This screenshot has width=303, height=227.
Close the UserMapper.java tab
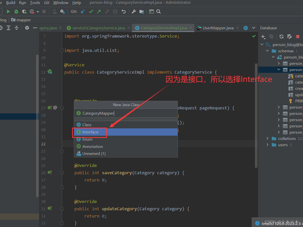pyautogui.click(x=237, y=28)
